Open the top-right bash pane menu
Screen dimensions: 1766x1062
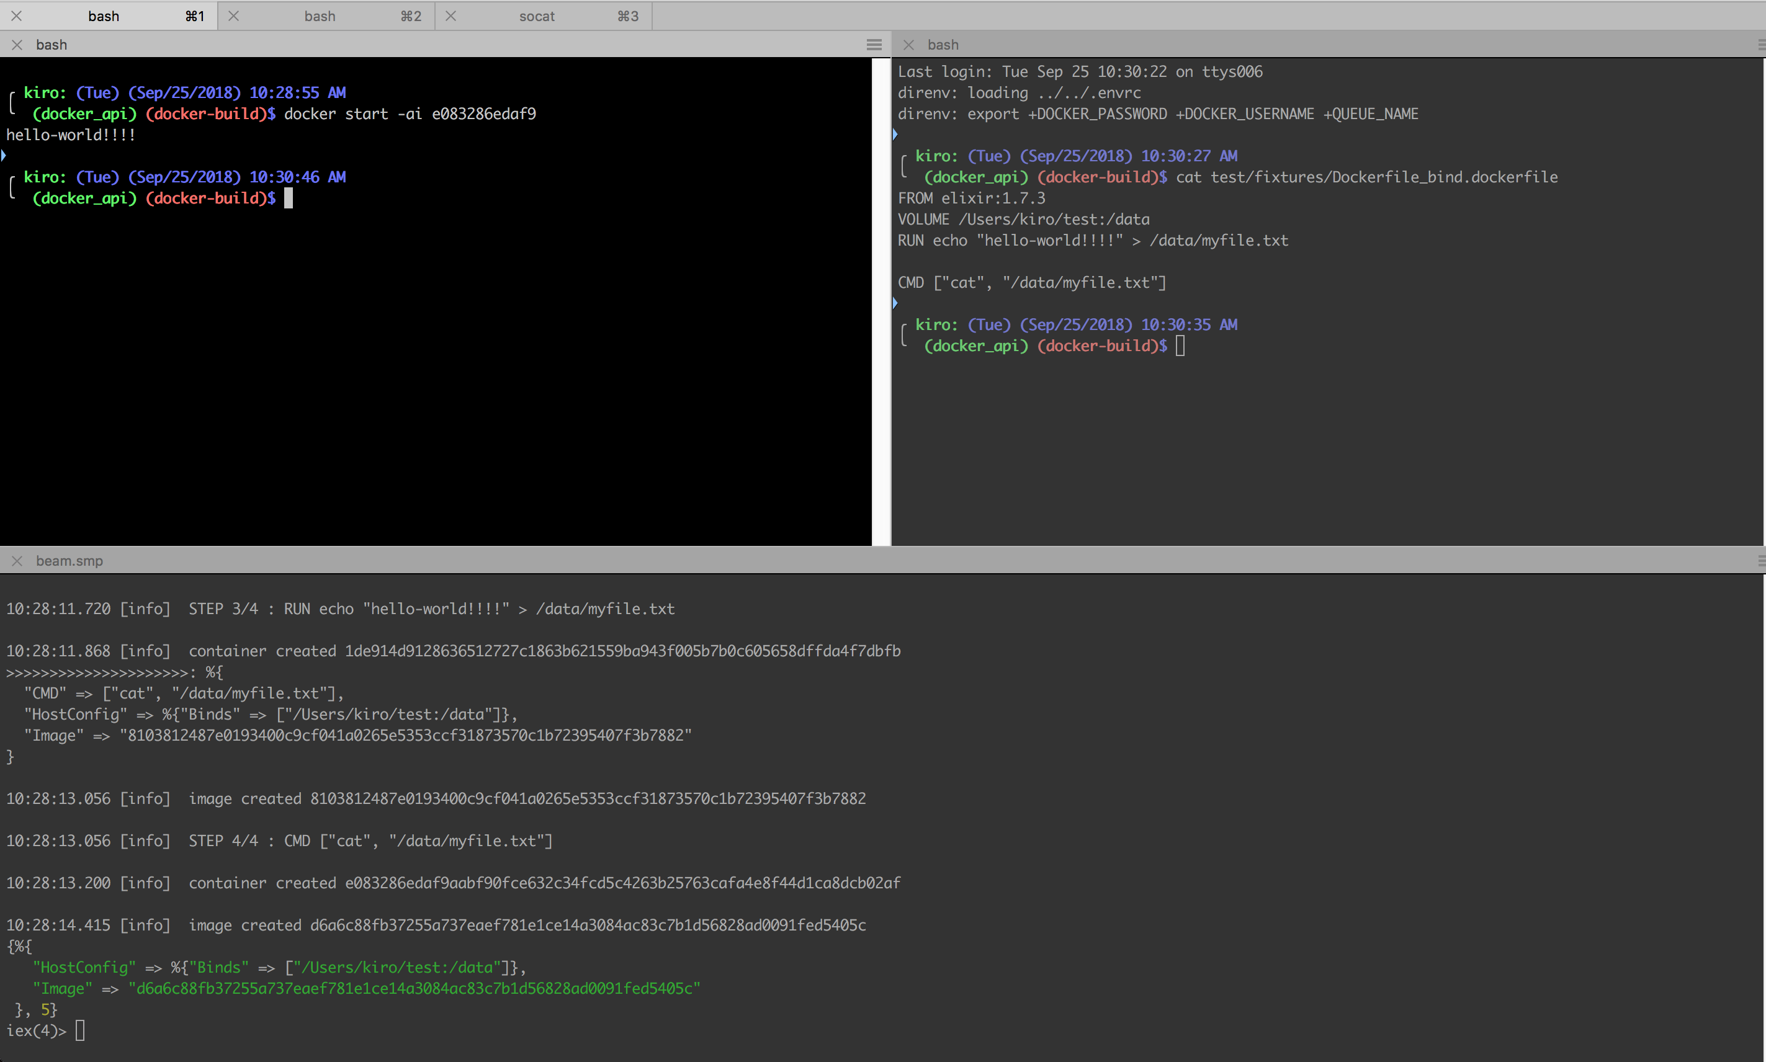click(x=1760, y=45)
